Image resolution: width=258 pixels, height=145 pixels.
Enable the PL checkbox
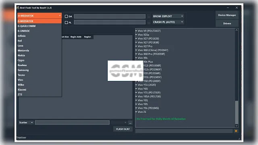66,23
